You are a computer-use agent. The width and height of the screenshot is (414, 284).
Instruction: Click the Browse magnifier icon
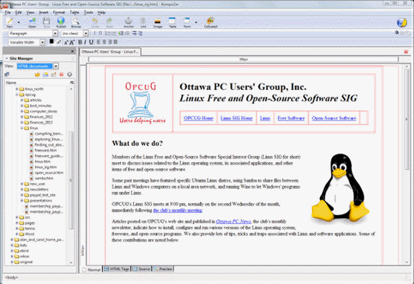[x=76, y=22]
